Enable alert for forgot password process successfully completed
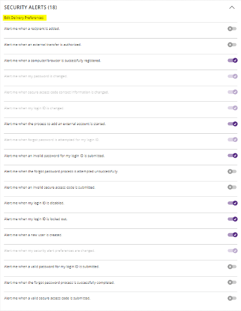Image resolution: width=241 pixels, height=311 pixels. (x=232, y=282)
